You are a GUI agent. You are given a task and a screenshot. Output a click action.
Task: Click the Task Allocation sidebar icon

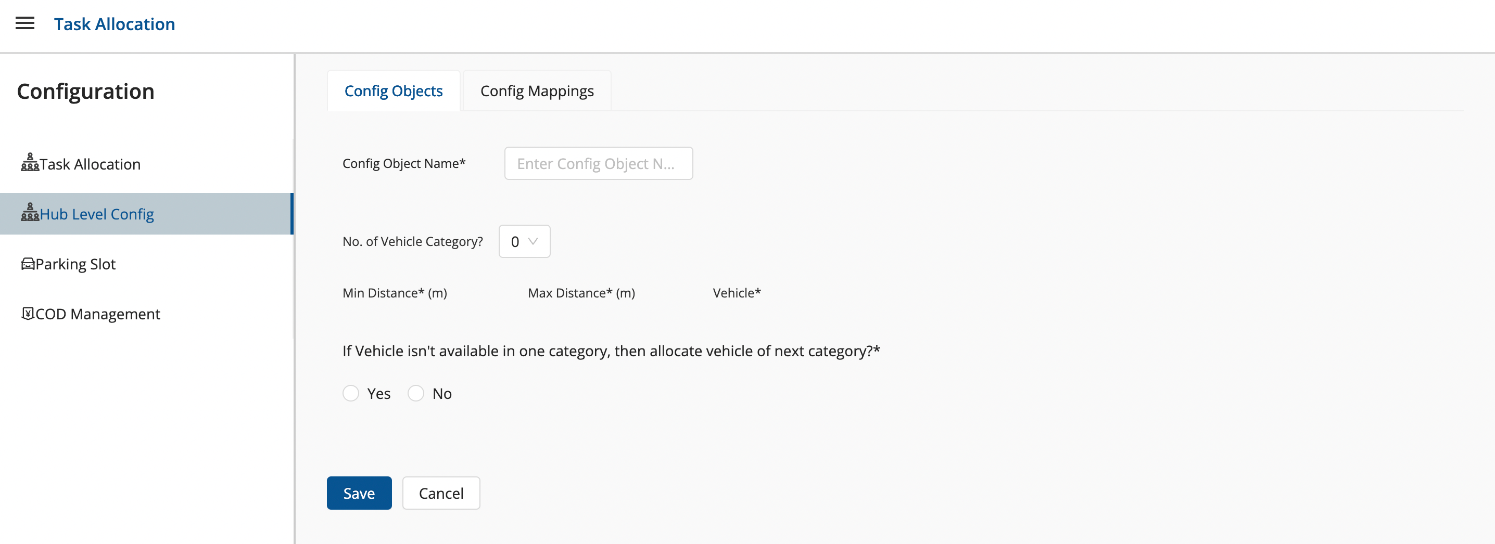tap(30, 163)
